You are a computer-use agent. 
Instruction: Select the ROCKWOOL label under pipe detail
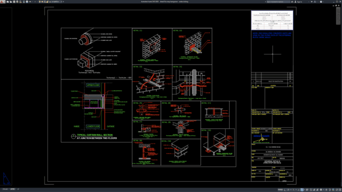click(89, 70)
